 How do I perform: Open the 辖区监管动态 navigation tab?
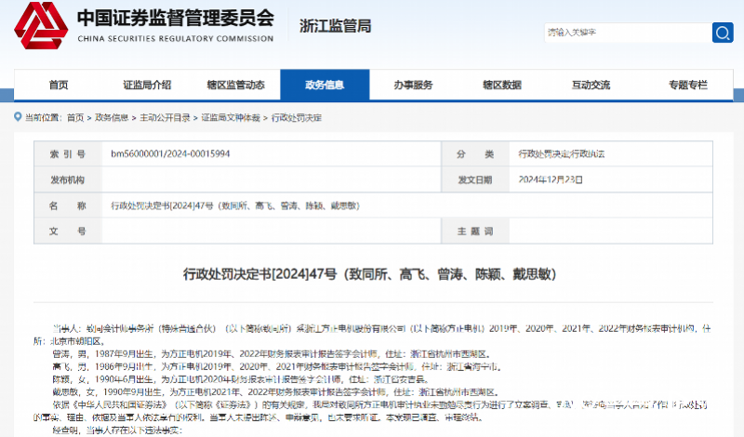tap(235, 85)
